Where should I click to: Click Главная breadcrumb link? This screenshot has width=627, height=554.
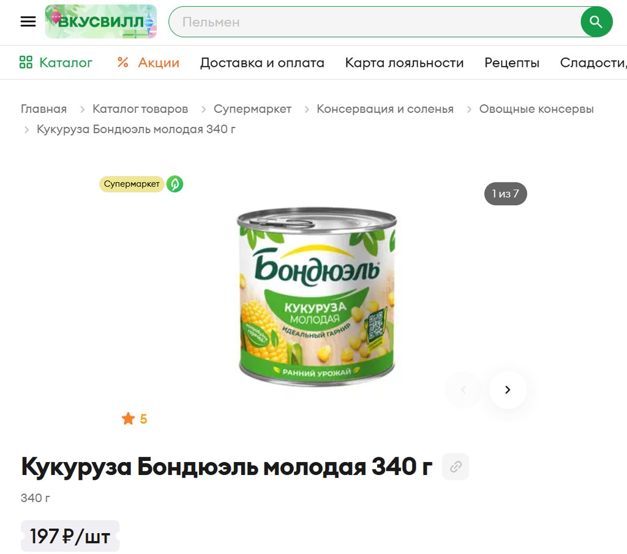tap(43, 109)
